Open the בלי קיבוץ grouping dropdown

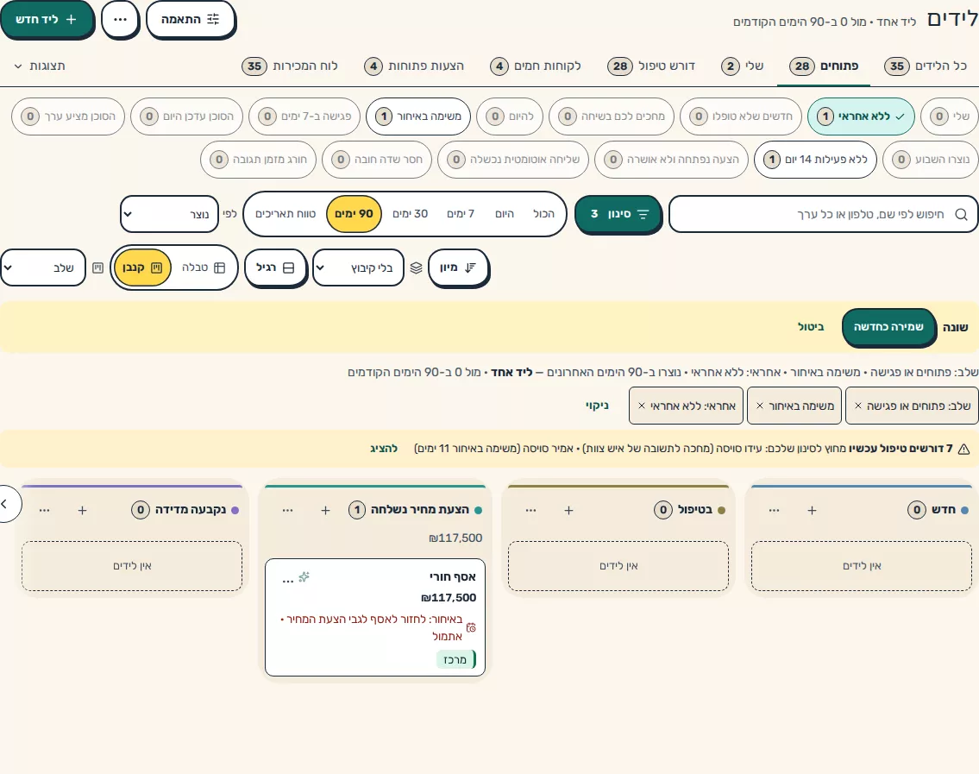[x=358, y=267]
